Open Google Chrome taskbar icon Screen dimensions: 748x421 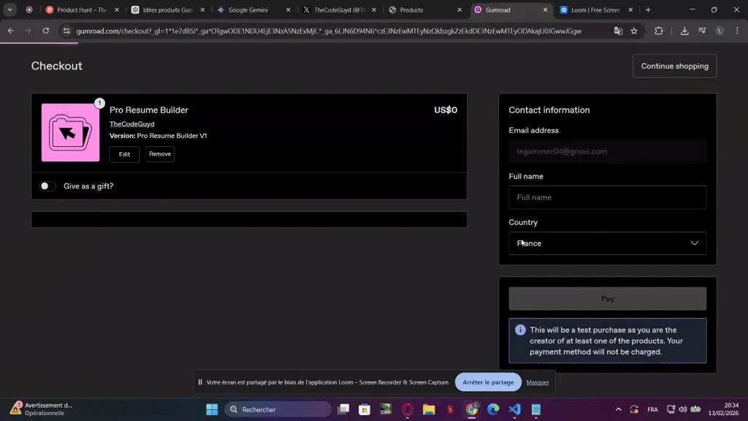tap(472, 409)
